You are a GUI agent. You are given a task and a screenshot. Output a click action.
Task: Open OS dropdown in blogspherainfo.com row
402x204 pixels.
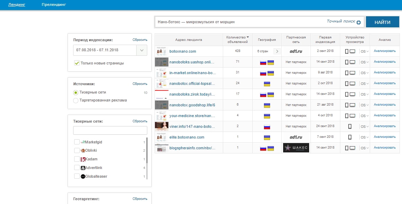pos(365,148)
